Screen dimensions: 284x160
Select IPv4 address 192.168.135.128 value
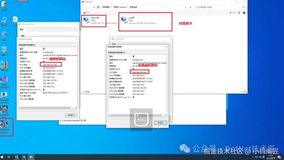[50, 65]
